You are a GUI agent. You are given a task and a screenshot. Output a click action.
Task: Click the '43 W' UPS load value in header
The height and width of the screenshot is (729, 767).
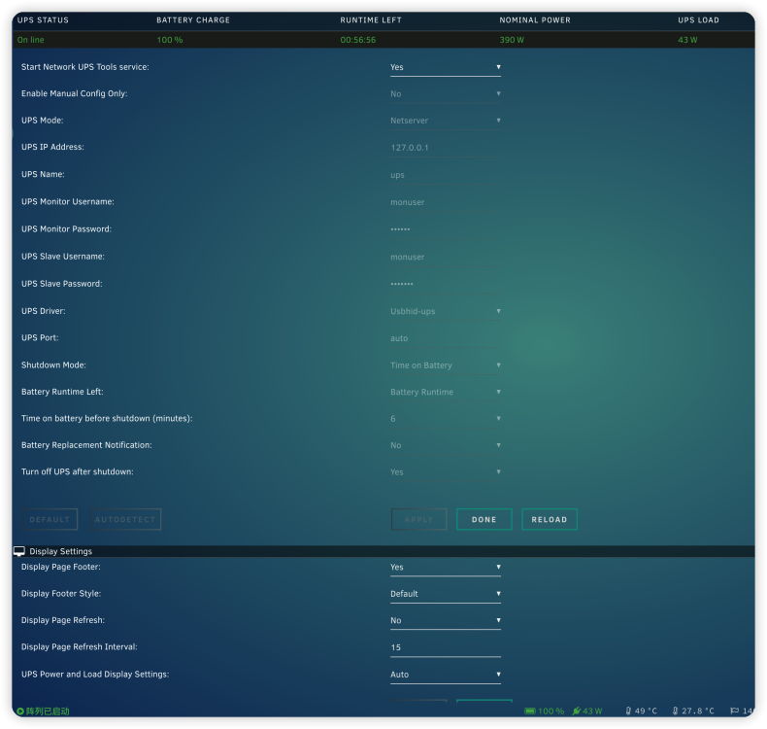[687, 40]
